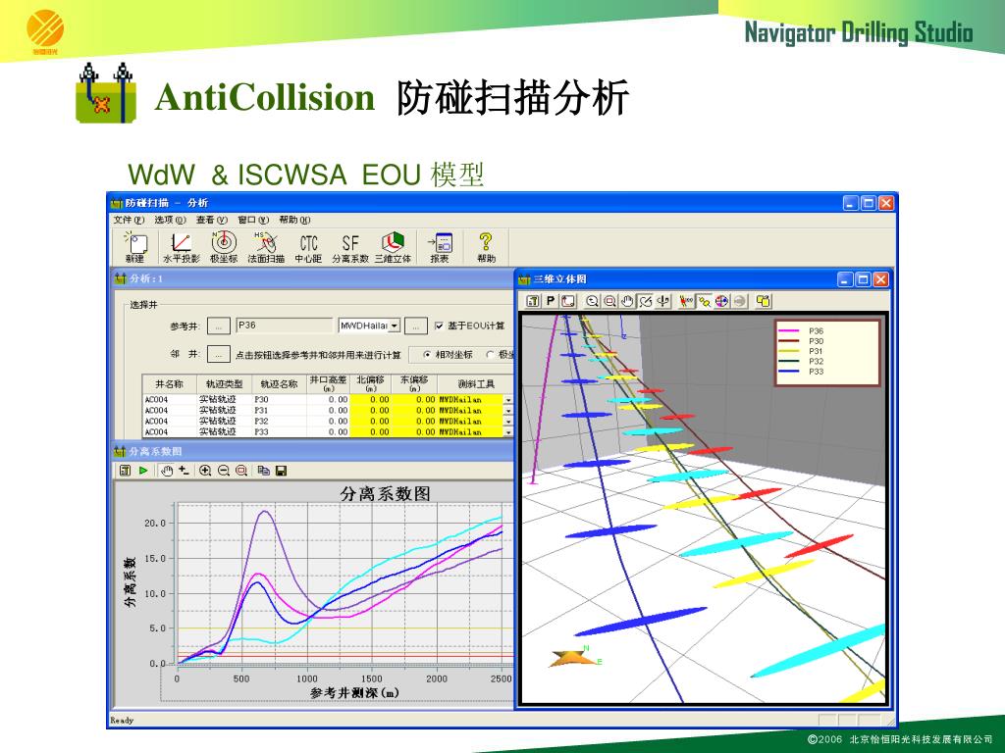Open the 报表 report tool
Image resolution: width=1005 pixels, height=753 pixels.
click(440, 247)
